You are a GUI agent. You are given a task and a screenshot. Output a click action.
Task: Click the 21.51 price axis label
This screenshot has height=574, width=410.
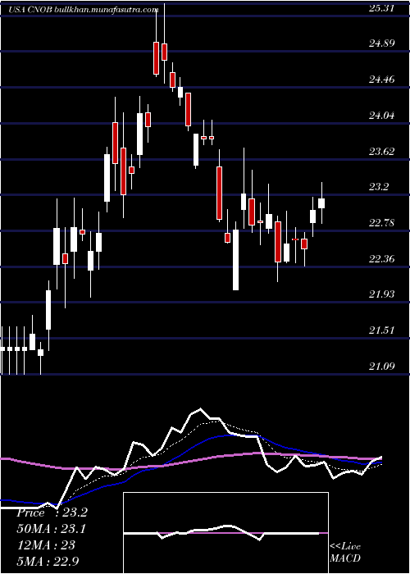(x=381, y=330)
